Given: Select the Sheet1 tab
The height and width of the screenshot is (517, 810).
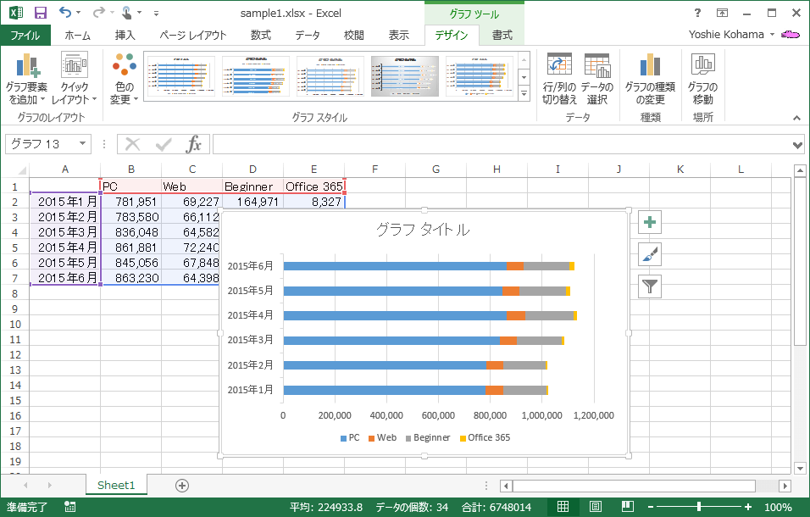Looking at the screenshot, I should click(116, 485).
